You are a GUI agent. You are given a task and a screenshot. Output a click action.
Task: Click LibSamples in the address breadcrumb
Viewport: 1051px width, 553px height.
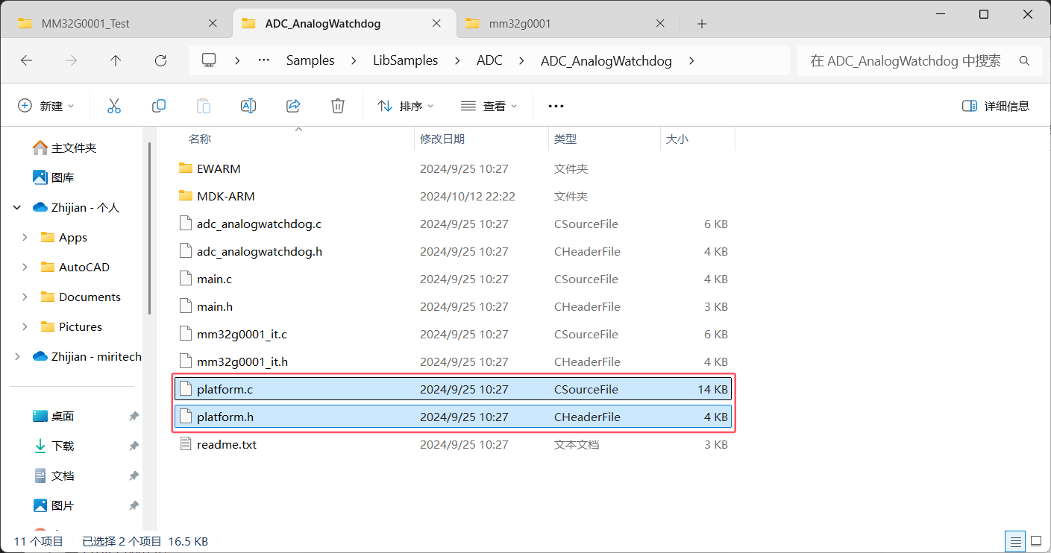(405, 61)
